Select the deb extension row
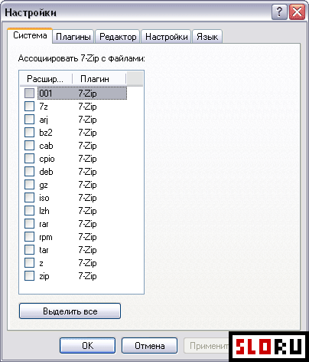309x362 pixels. coord(73,172)
